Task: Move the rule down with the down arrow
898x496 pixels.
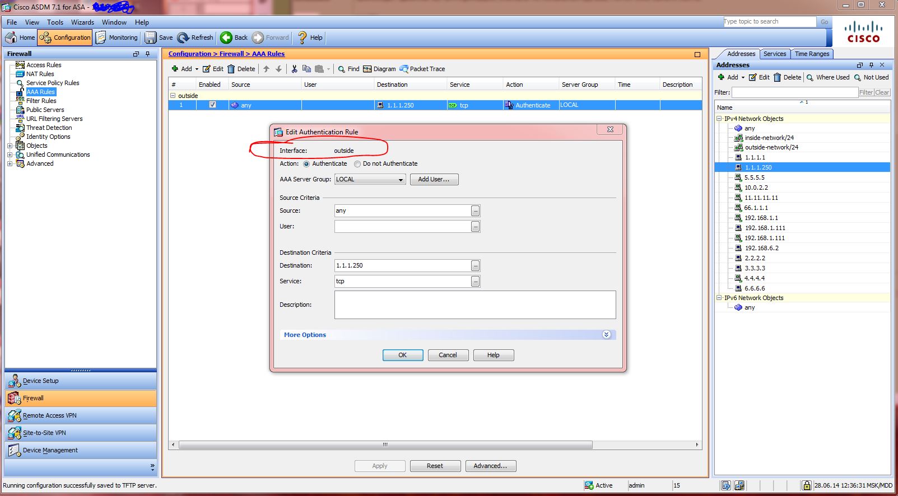Action: pyautogui.click(x=278, y=69)
